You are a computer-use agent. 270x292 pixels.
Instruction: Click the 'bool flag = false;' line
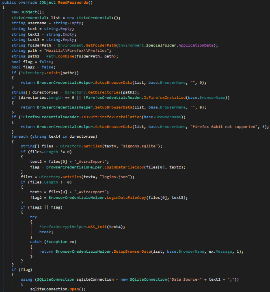click(x=32, y=62)
